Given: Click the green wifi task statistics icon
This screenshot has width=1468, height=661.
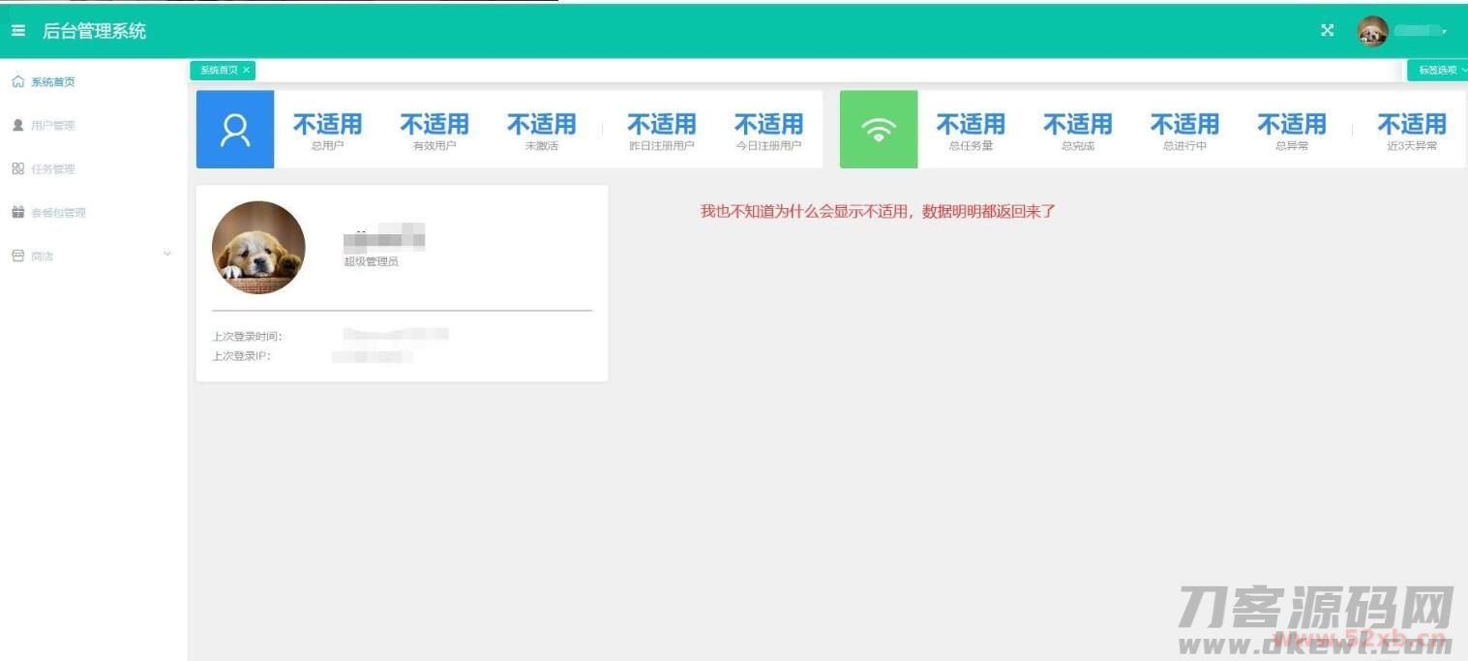Looking at the screenshot, I should point(879,130).
